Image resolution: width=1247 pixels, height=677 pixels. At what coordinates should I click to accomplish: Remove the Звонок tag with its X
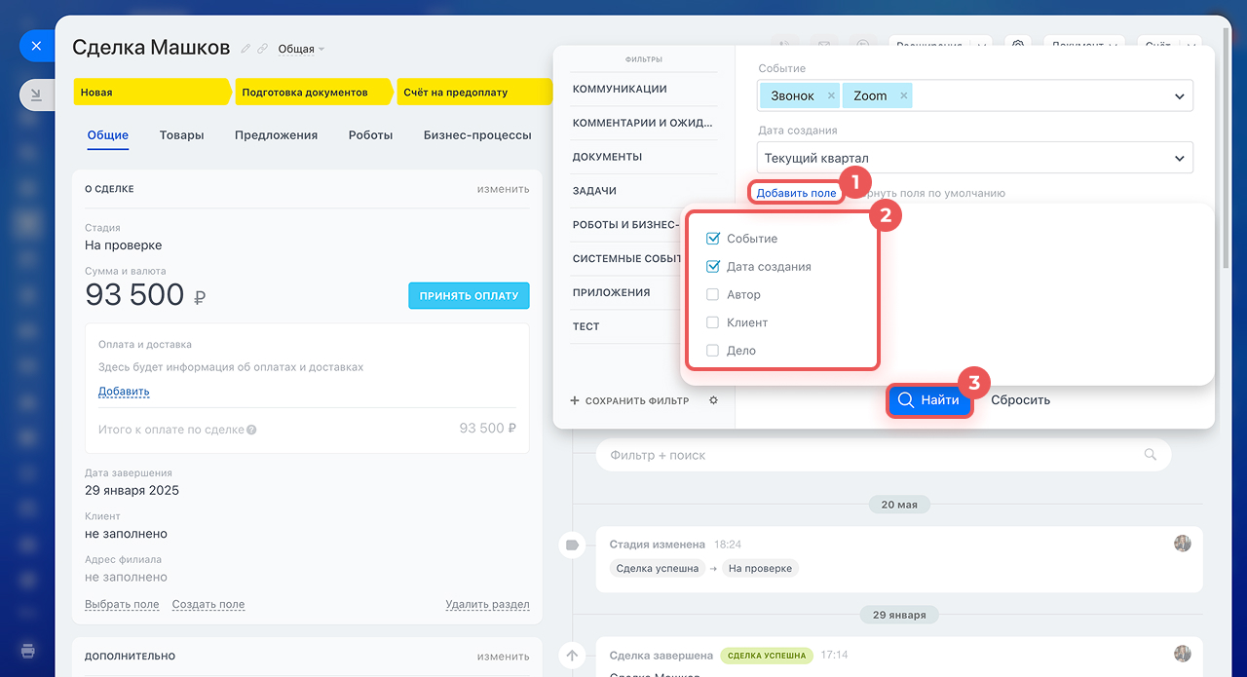[x=831, y=95]
